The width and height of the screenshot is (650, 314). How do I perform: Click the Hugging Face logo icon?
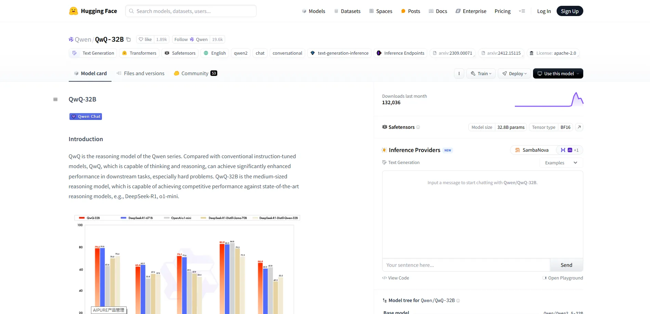[73, 11]
